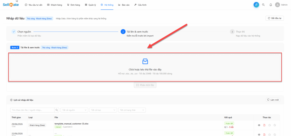Viewport: 291px width, 136px height.
Task: Expand Tất cả nguồn dropdown
Action: (74, 110)
